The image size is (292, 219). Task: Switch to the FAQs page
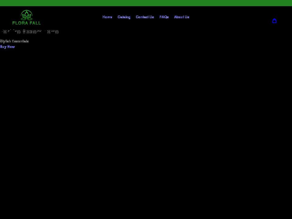click(x=164, y=17)
